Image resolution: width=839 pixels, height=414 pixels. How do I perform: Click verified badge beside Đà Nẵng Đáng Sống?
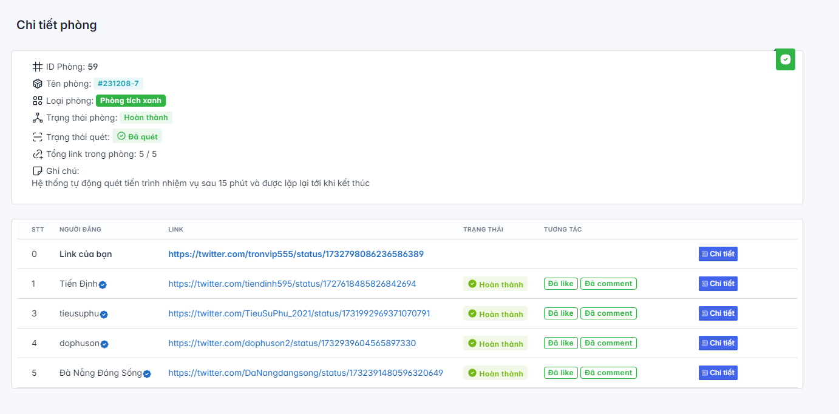147,373
